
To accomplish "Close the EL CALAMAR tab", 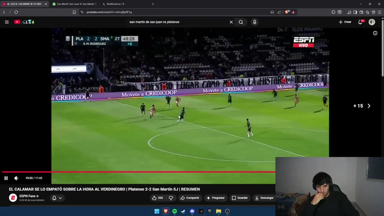I will tap(46, 4).
